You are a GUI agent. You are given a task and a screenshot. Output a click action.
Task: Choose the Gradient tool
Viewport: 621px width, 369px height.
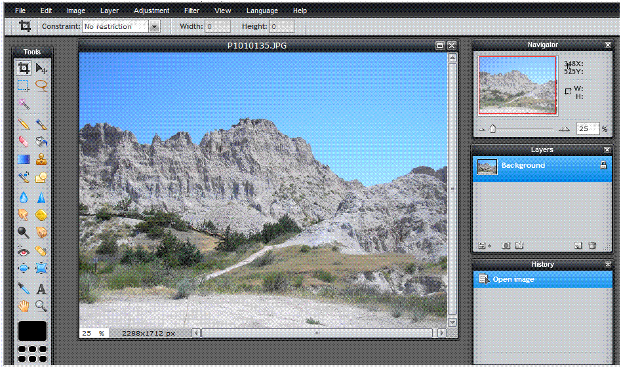coord(24,159)
